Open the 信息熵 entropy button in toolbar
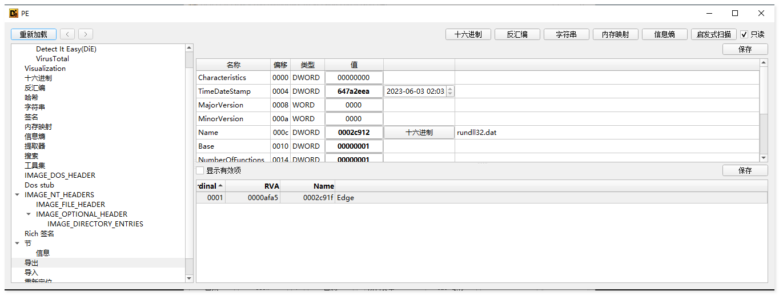 point(664,34)
